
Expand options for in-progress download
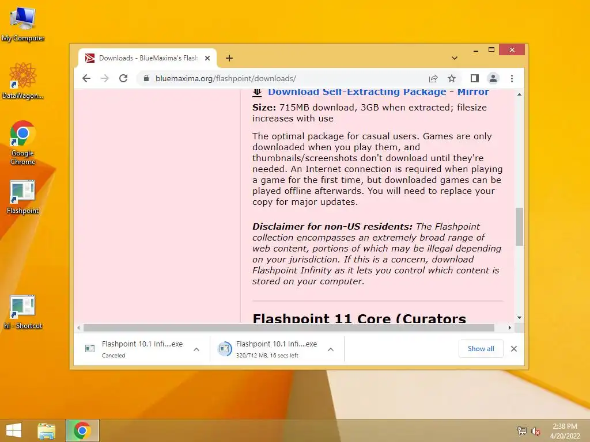tap(331, 349)
